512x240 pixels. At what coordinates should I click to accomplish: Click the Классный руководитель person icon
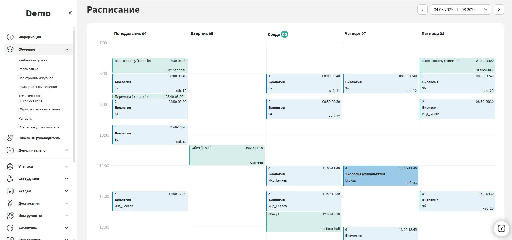tap(10, 138)
